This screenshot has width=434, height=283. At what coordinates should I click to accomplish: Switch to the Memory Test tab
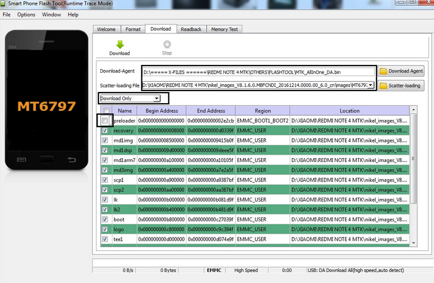point(224,29)
